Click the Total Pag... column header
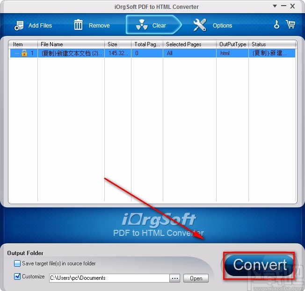Image resolution: width=305 pixels, height=291 pixels. point(147,44)
